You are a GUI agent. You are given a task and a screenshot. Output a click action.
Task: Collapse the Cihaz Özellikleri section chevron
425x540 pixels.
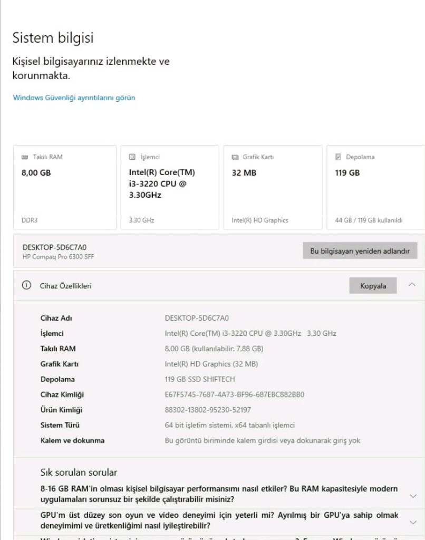tap(412, 284)
